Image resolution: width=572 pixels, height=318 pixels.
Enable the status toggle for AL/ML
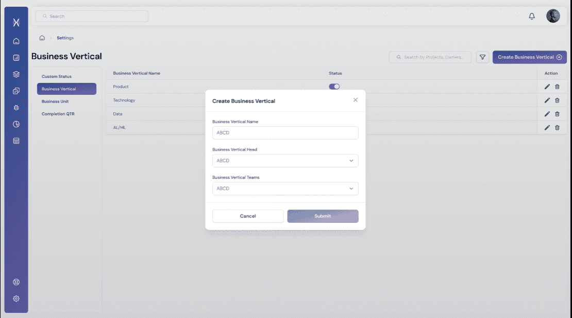(334, 127)
